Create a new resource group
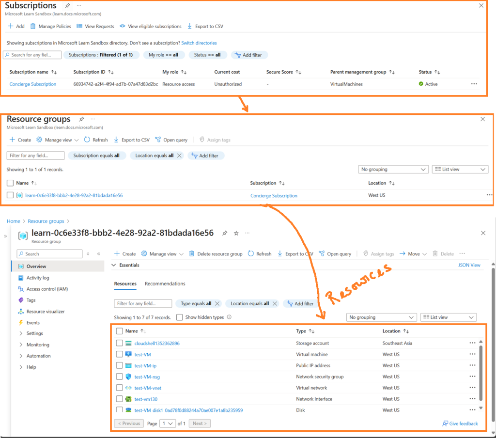 20,140
